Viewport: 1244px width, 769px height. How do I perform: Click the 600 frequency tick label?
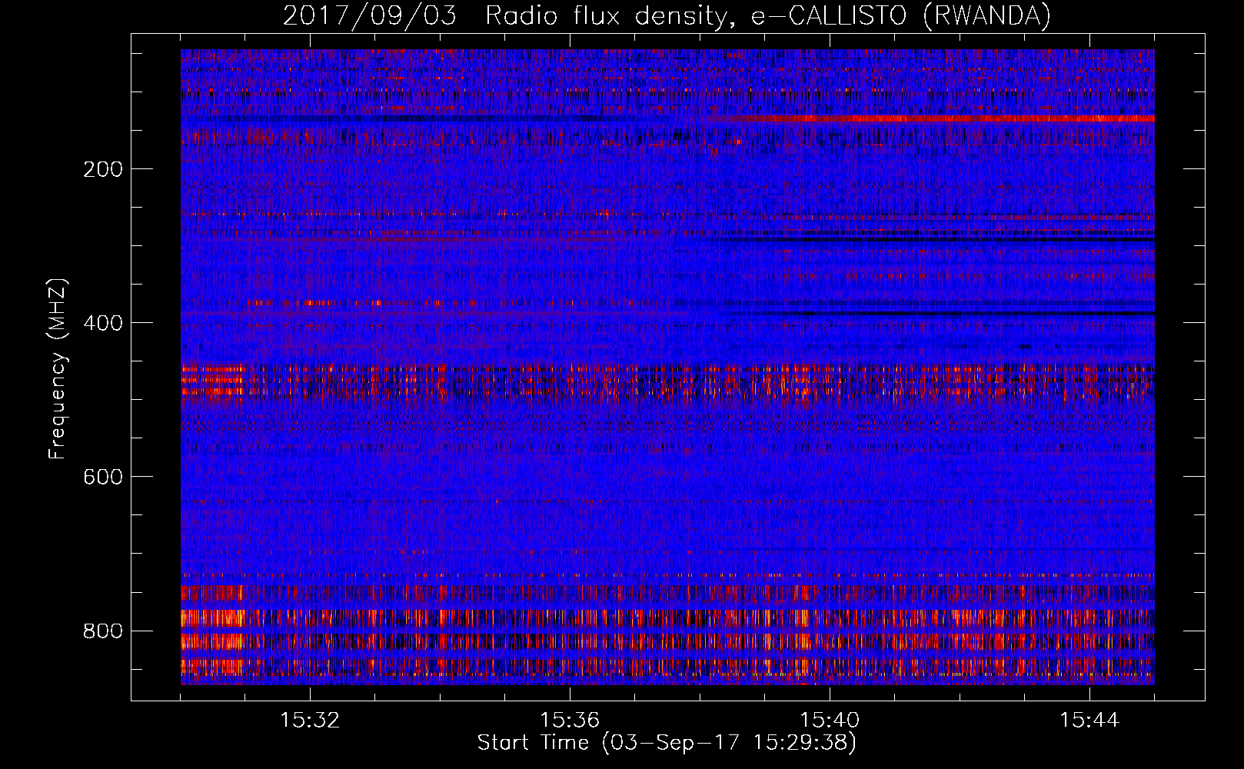[103, 477]
